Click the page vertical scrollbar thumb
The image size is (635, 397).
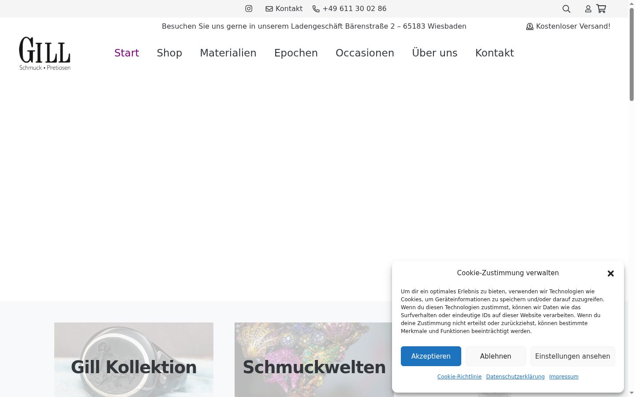631,55
